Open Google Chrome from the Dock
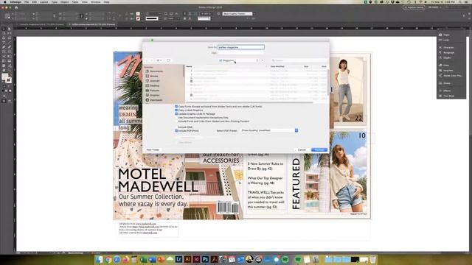The image size is (472, 265). (108, 259)
